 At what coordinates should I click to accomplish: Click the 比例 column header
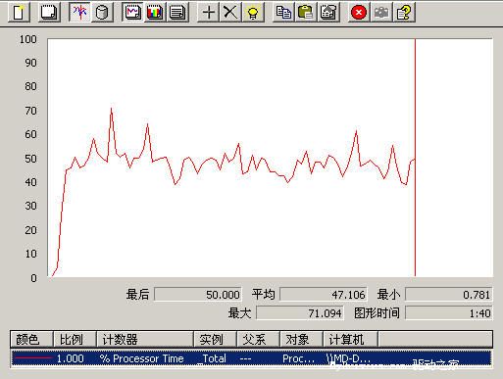coord(75,340)
